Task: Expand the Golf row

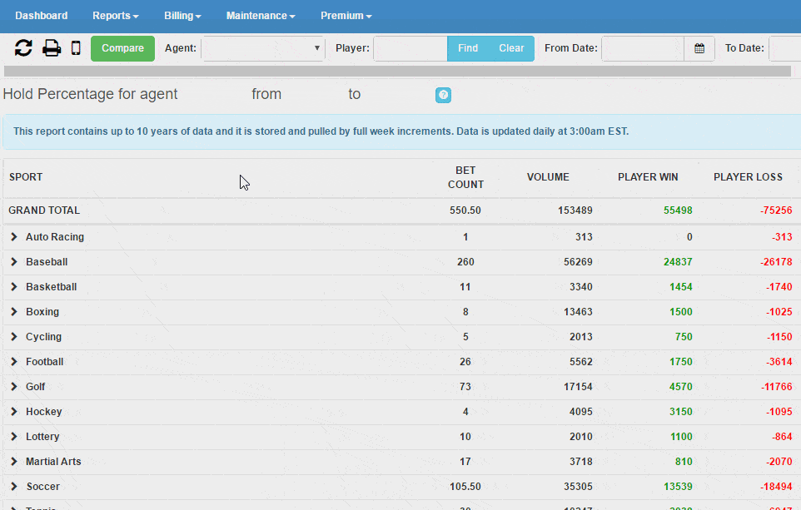Action: tap(14, 387)
